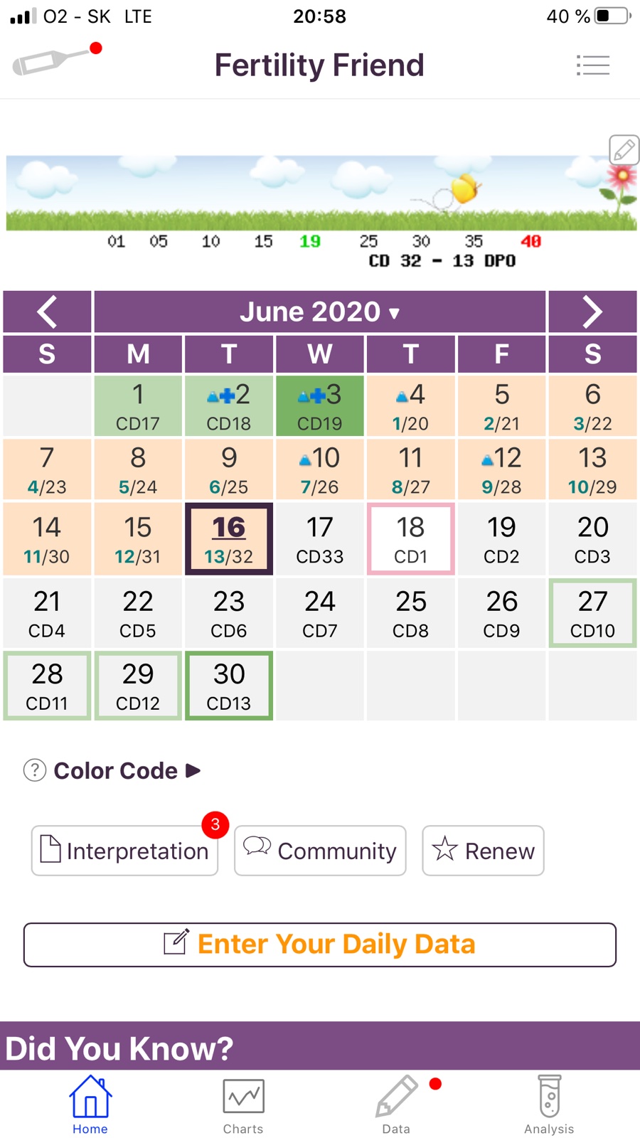The image size is (640, 1138).
Task: Go to previous month arrow
Action: [47, 312]
